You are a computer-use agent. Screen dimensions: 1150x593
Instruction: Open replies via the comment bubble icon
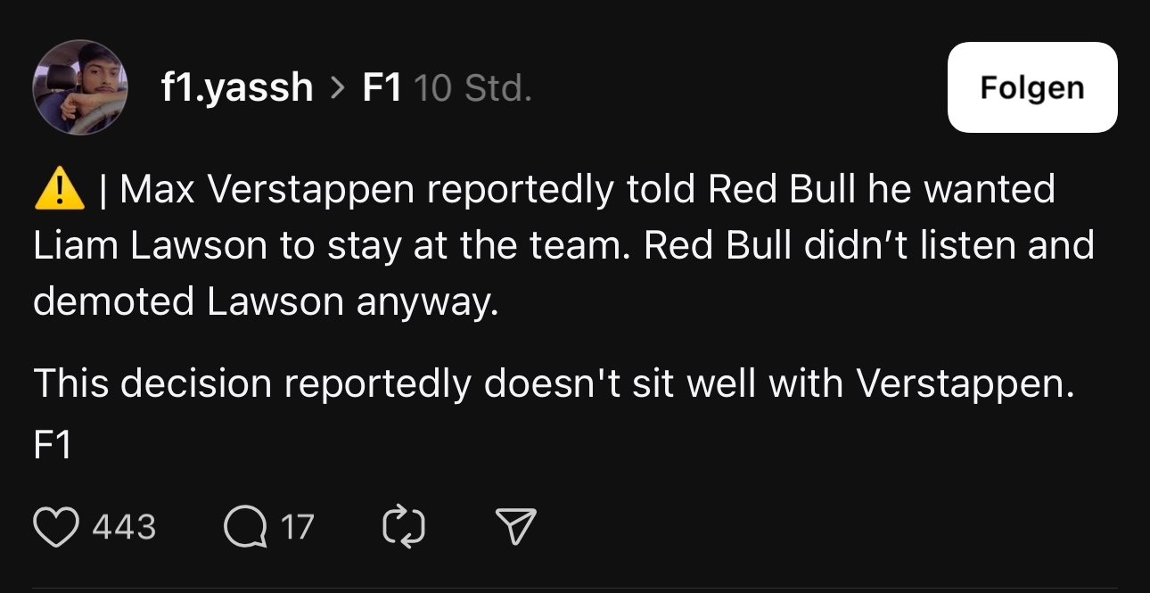coord(245,527)
